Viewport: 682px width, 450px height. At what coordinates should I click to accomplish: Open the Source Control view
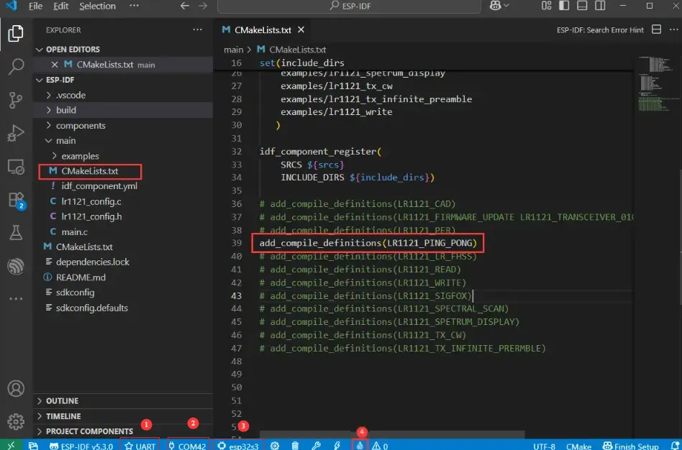(x=16, y=101)
